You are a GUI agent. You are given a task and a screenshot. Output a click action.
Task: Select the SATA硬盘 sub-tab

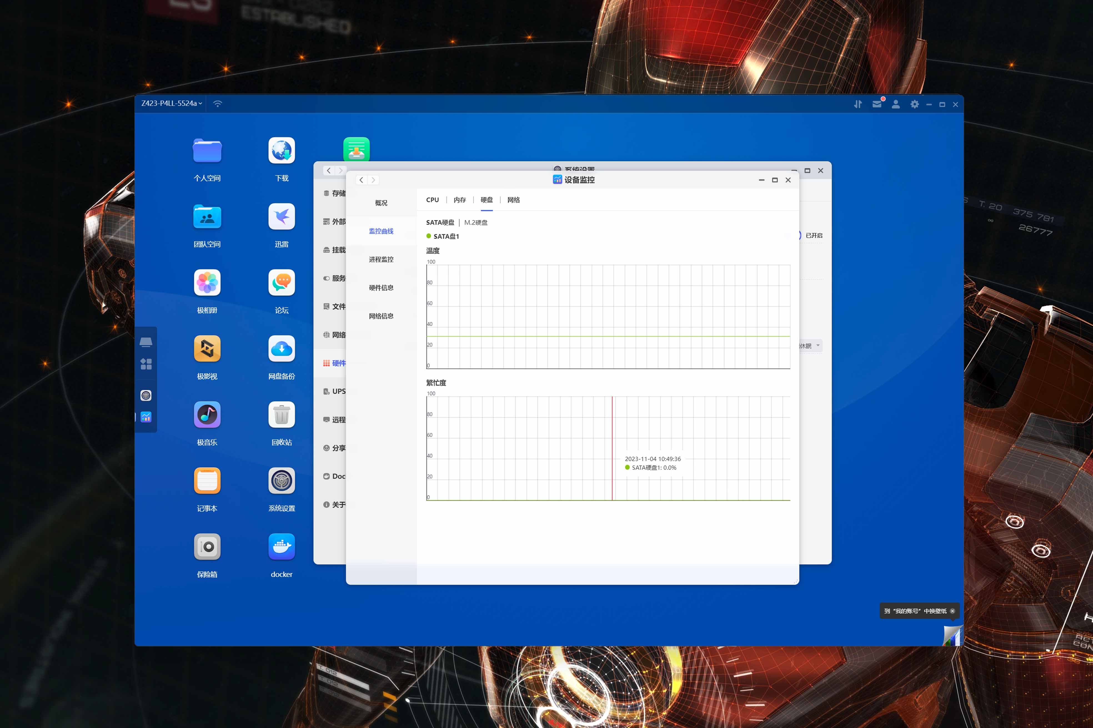click(x=440, y=223)
